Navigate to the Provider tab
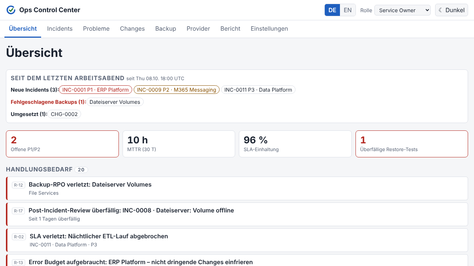Viewport: 474px width, 266px height. pyautogui.click(x=198, y=28)
